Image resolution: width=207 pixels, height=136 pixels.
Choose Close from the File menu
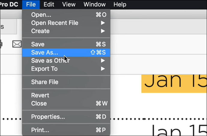(x=39, y=103)
